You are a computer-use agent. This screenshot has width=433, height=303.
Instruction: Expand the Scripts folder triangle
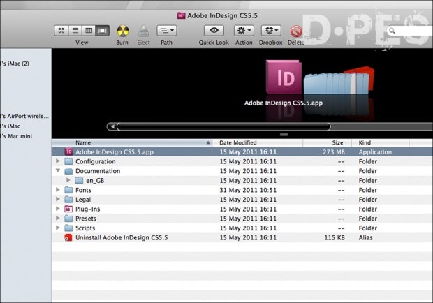tap(58, 228)
